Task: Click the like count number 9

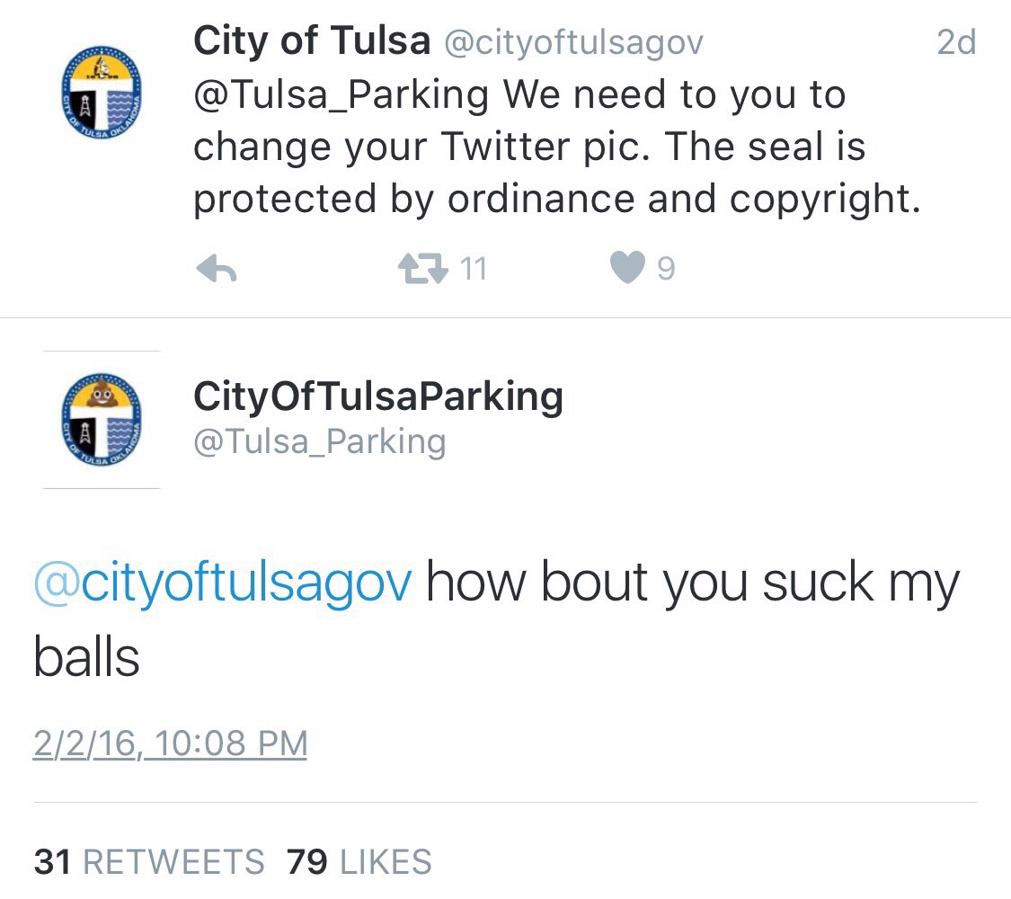Action: 665,269
